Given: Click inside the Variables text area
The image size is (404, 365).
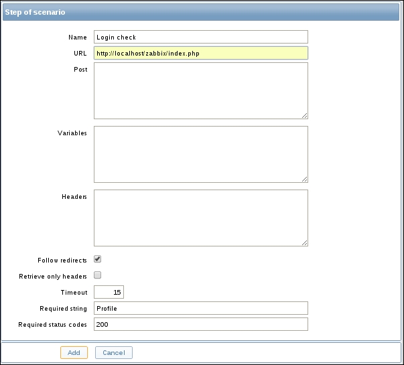Looking at the screenshot, I should coord(200,154).
